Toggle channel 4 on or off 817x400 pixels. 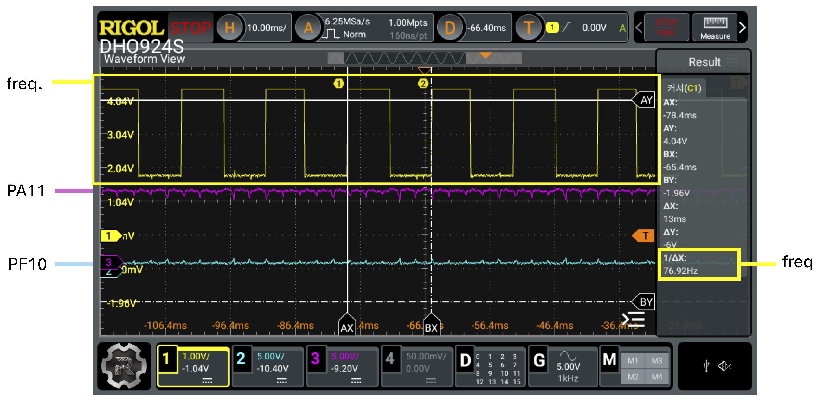tap(390, 359)
